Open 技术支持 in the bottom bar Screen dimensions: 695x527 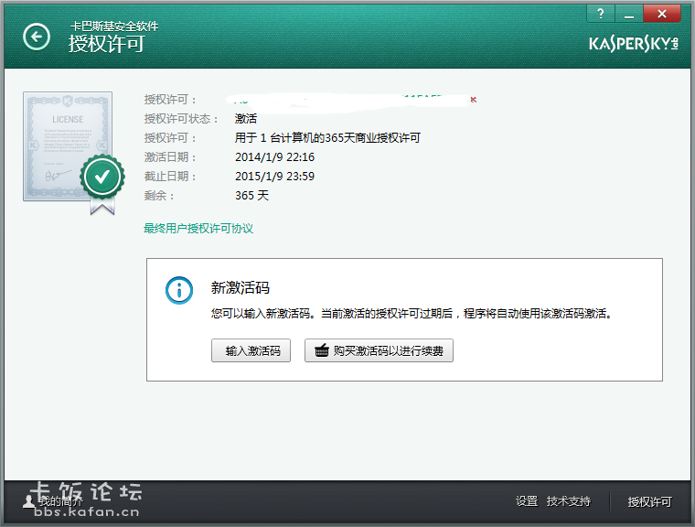(x=569, y=501)
